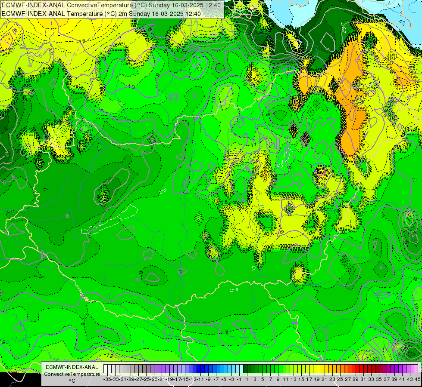The height and width of the screenshot is (387, 422).
Task: Click the legend scale value 33
Action: click(371, 379)
